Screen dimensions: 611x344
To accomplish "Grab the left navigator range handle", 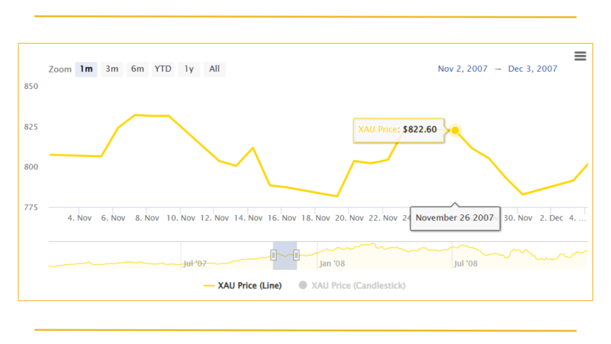I will [273, 256].
